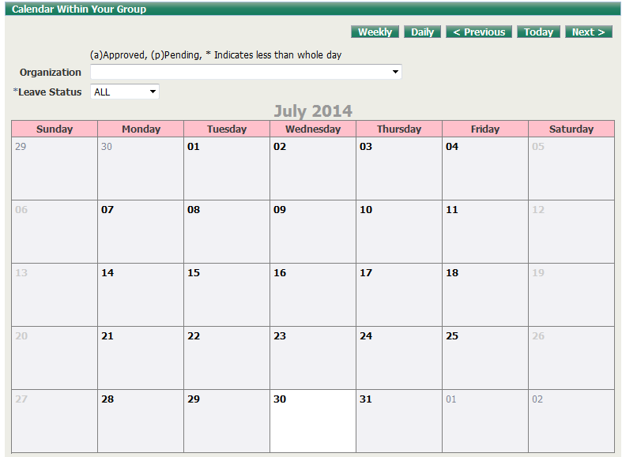Advance to the Next month
Viewport: 622px width, 457px height.
pos(588,32)
